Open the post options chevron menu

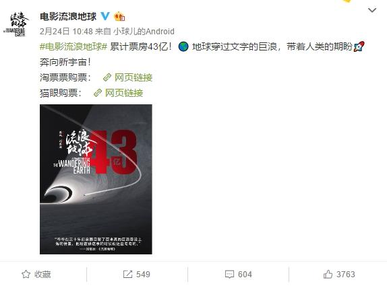coord(372,10)
